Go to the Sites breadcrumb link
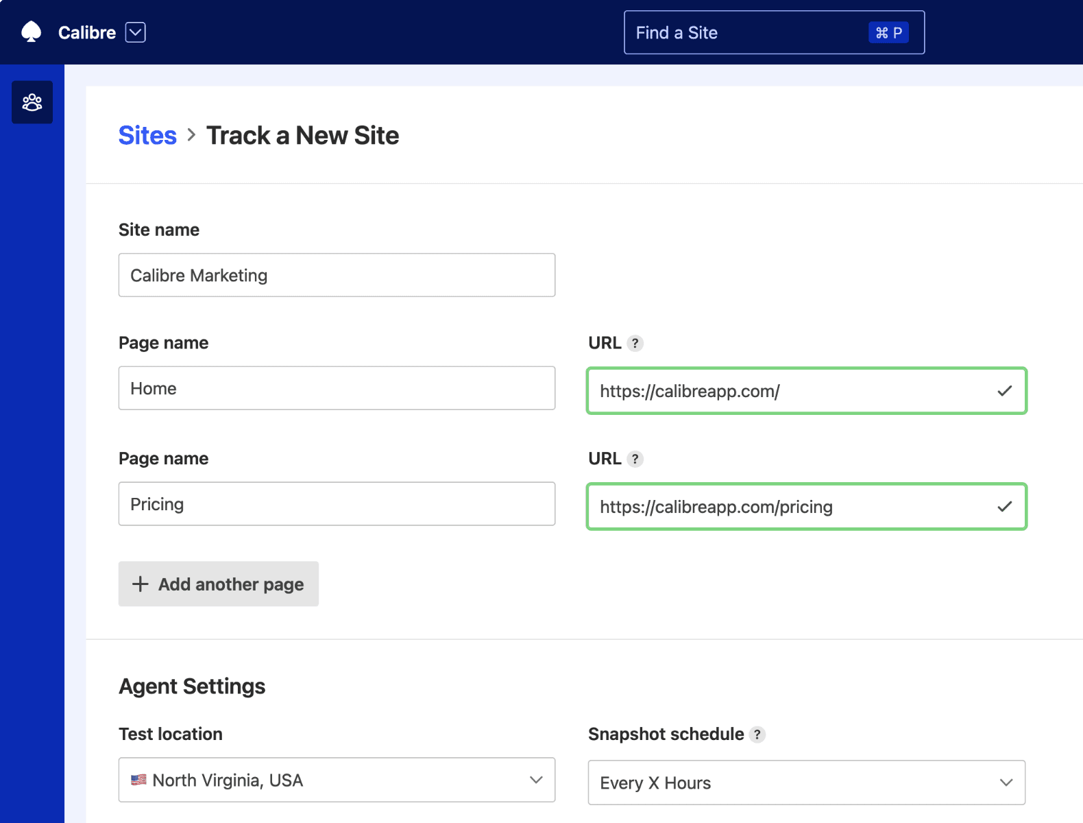Image resolution: width=1083 pixels, height=823 pixels. pyautogui.click(x=147, y=136)
